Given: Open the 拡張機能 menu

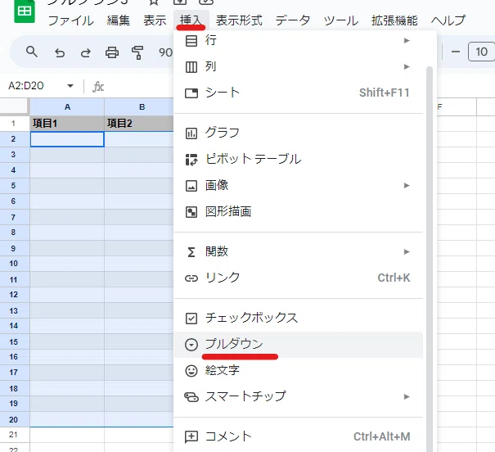Looking at the screenshot, I should click(394, 20).
